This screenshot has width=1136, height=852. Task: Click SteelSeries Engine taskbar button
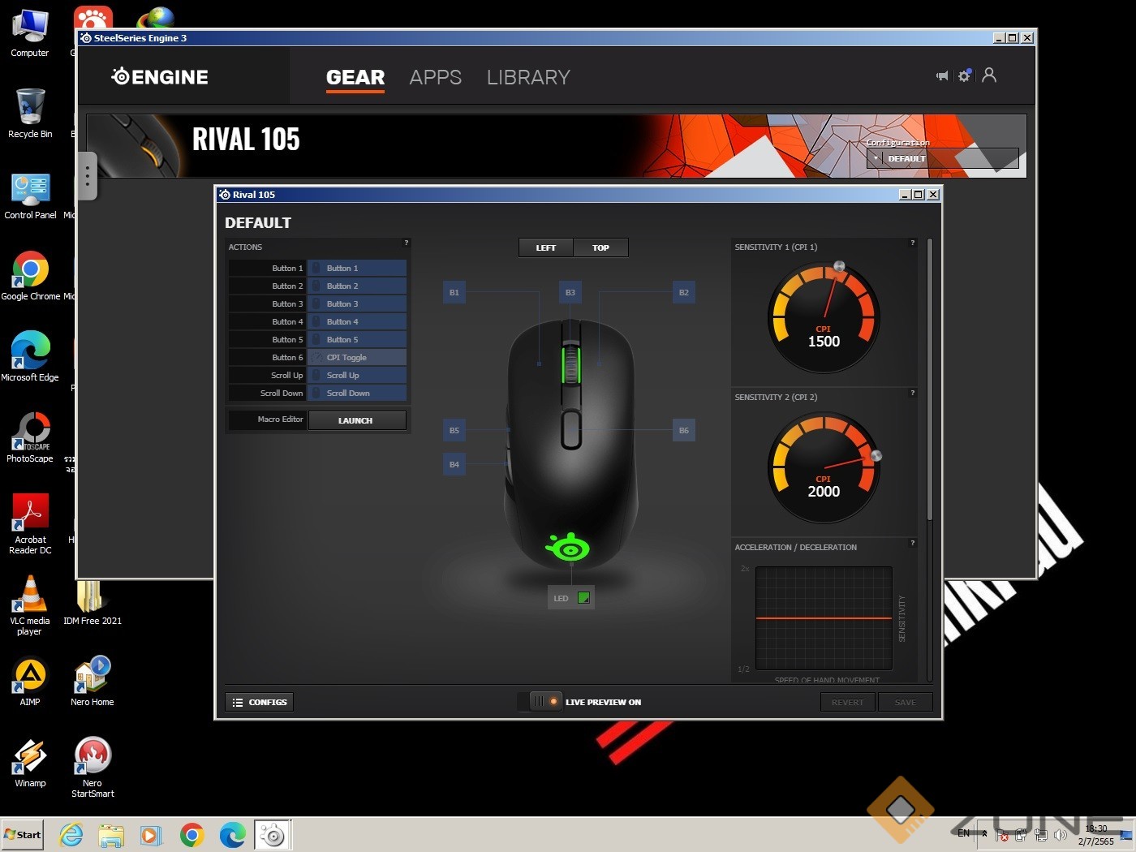(273, 835)
